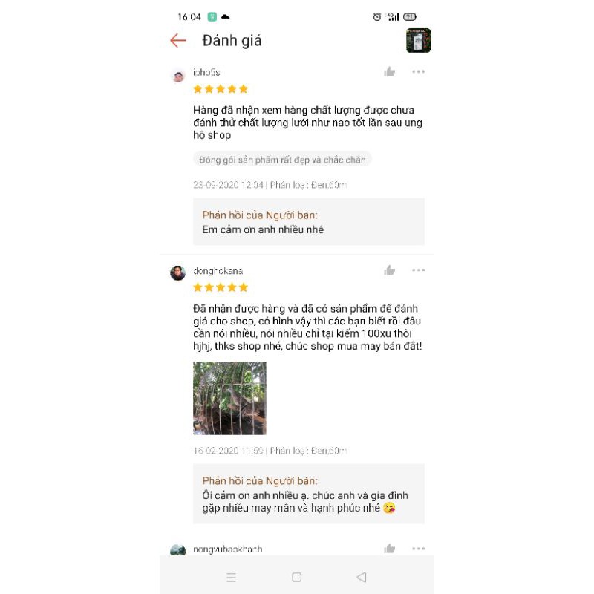View the bird cage review photo
Viewport: 594px width, 594px height.
229,398
